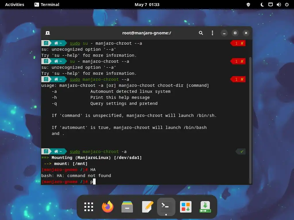The width and height of the screenshot is (294, 220).
Task: Close the terminal window
Action: pos(246,33)
